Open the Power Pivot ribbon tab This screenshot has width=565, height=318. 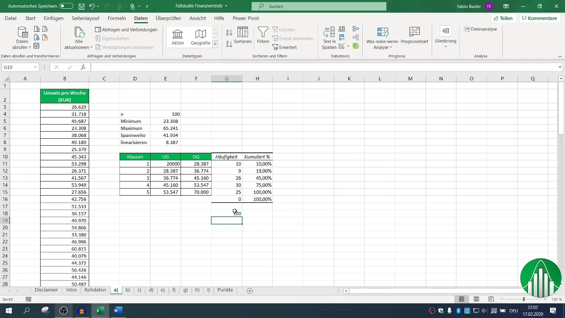tap(246, 18)
